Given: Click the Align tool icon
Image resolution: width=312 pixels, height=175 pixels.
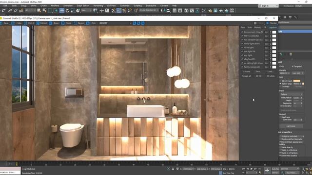Looking at the screenshot, I should click(x=168, y=11).
